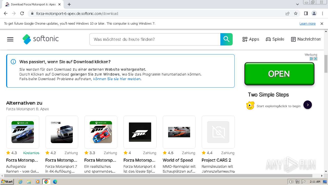Viewport: 328px width, 185px height.
Task: Open the Chrome three-dot menu
Action: click(x=322, y=13)
